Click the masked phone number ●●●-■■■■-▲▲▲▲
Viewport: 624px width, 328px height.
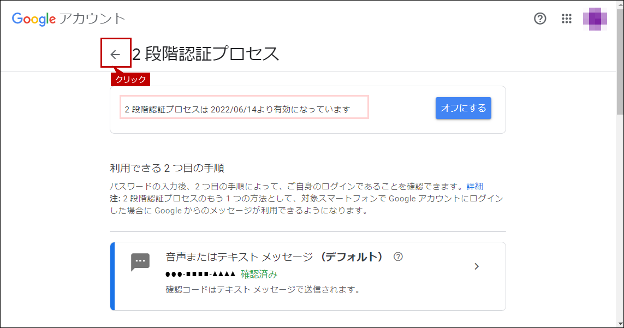point(200,275)
